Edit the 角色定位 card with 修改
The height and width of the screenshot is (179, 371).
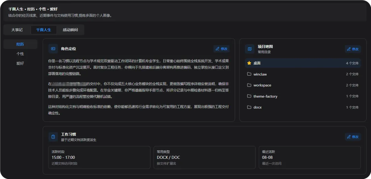(222, 49)
